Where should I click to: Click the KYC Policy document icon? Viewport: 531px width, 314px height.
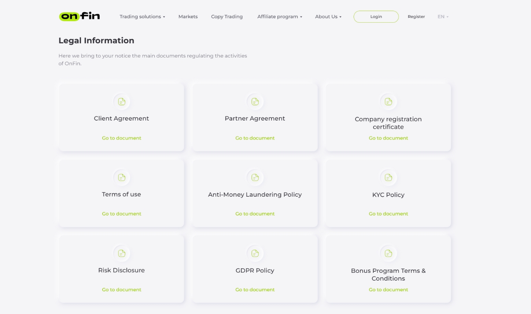click(388, 177)
